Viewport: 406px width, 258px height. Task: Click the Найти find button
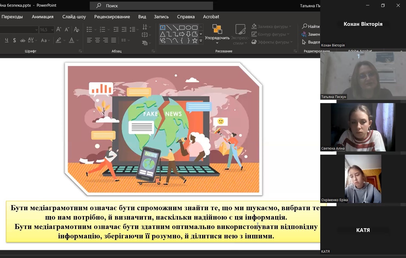pos(311,26)
